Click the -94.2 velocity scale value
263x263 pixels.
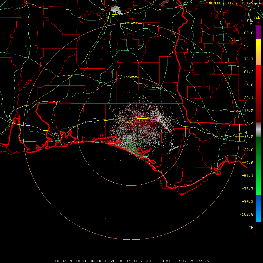[248, 201]
